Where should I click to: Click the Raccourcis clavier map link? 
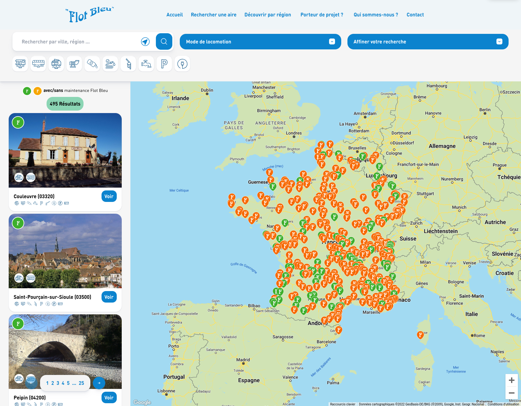tap(342, 404)
